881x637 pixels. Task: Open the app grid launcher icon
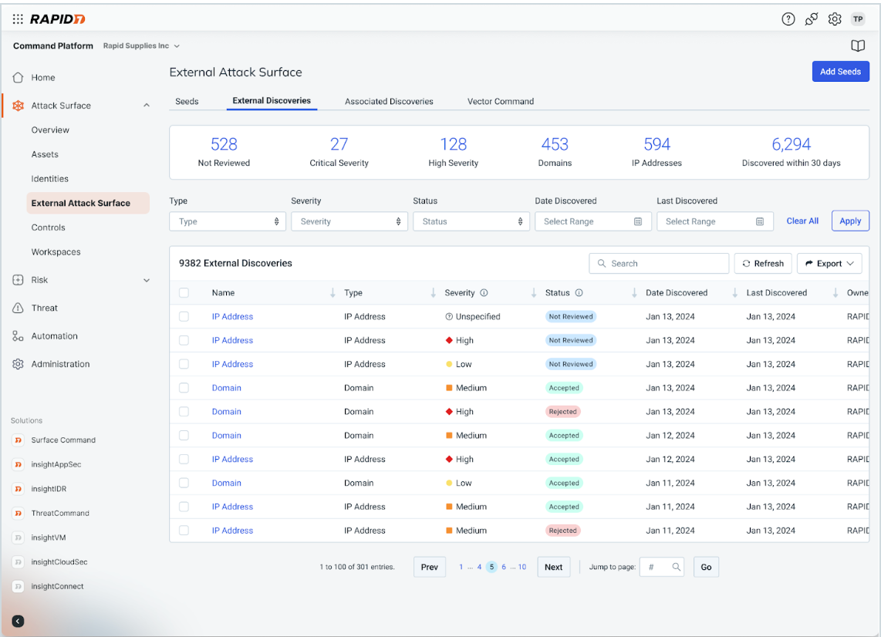pos(18,19)
